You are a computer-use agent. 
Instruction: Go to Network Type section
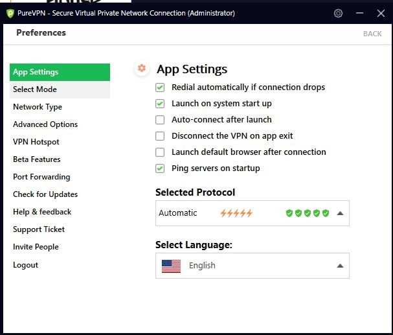(x=38, y=107)
